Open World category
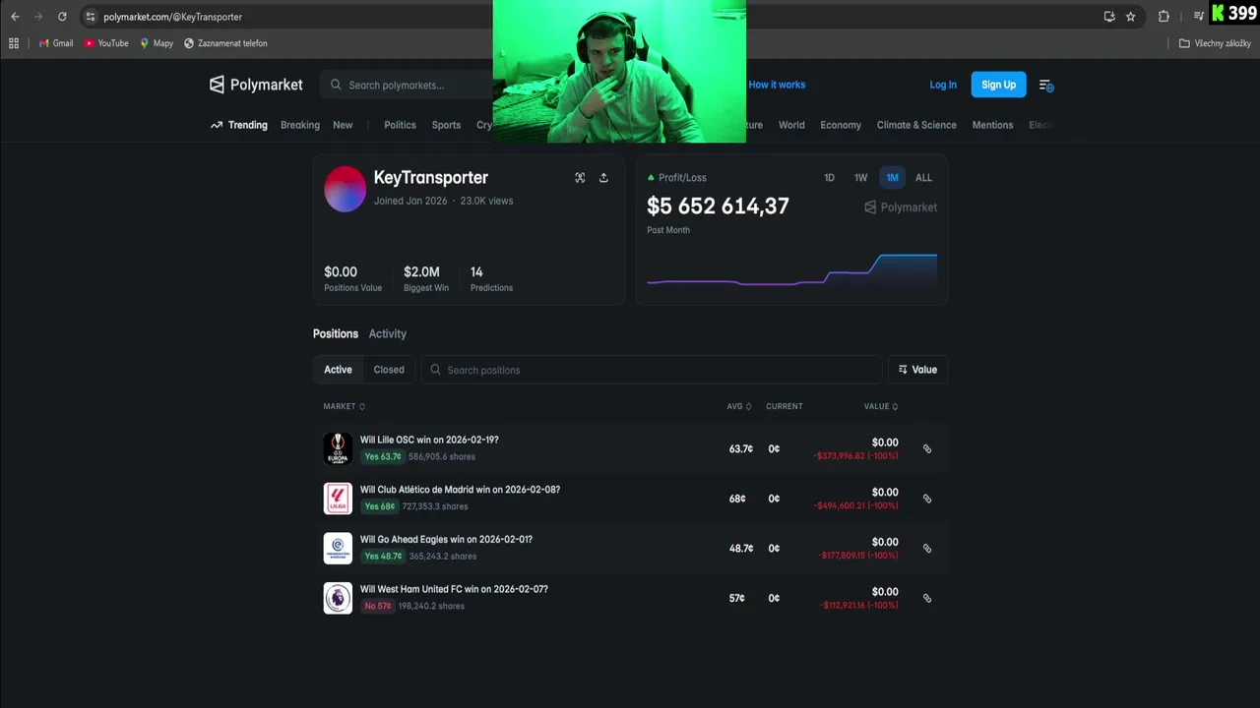Viewport: 1260px width, 708px height. (791, 125)
